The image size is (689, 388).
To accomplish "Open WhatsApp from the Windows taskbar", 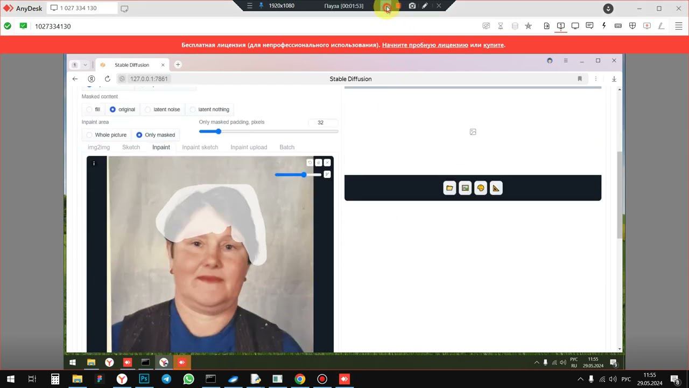I will 188,379.
